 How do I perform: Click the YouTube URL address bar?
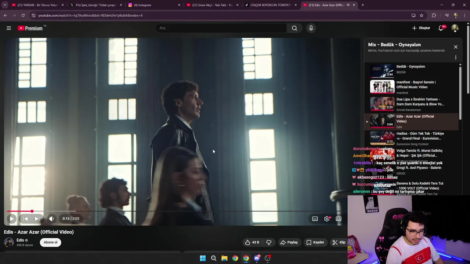click(220, 15)
